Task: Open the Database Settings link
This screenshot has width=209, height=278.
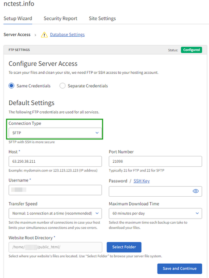Action: pyautogui.click(x=67, y=35)
